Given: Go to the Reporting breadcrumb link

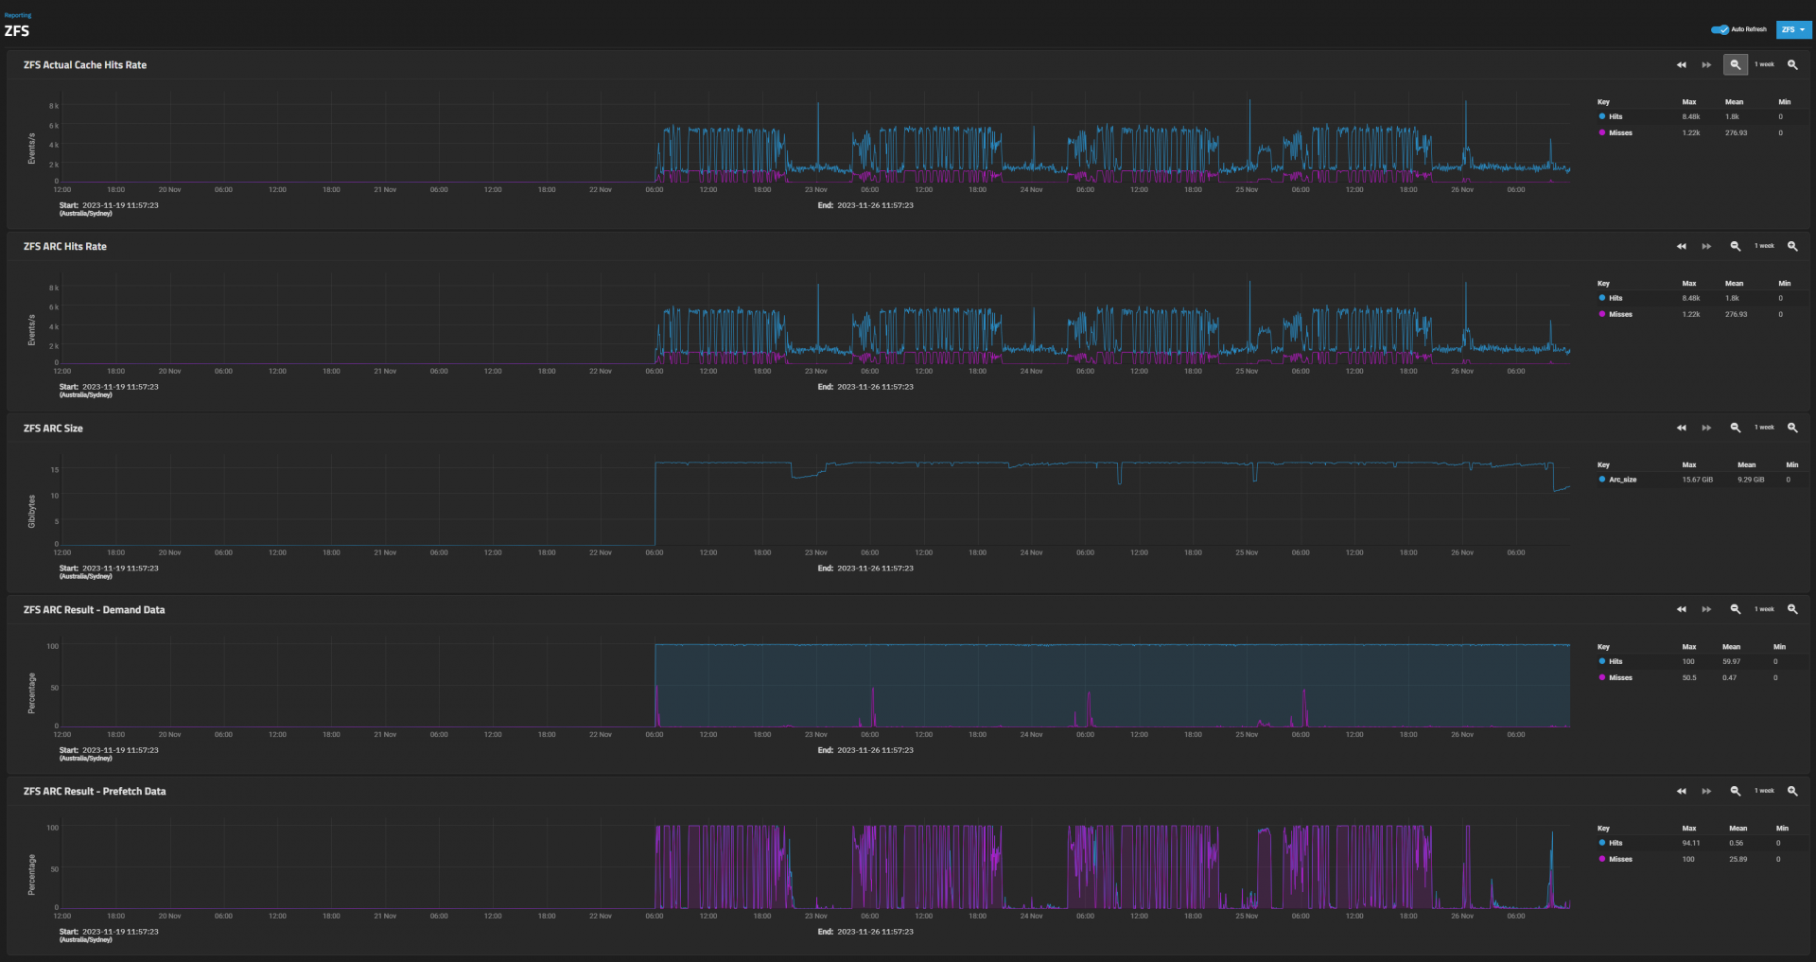Looking at the screenshot, I should click(18, 15).
